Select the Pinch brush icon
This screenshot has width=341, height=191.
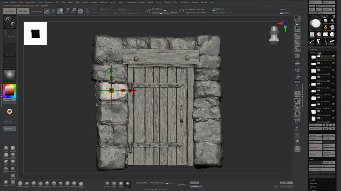point(13,162)
